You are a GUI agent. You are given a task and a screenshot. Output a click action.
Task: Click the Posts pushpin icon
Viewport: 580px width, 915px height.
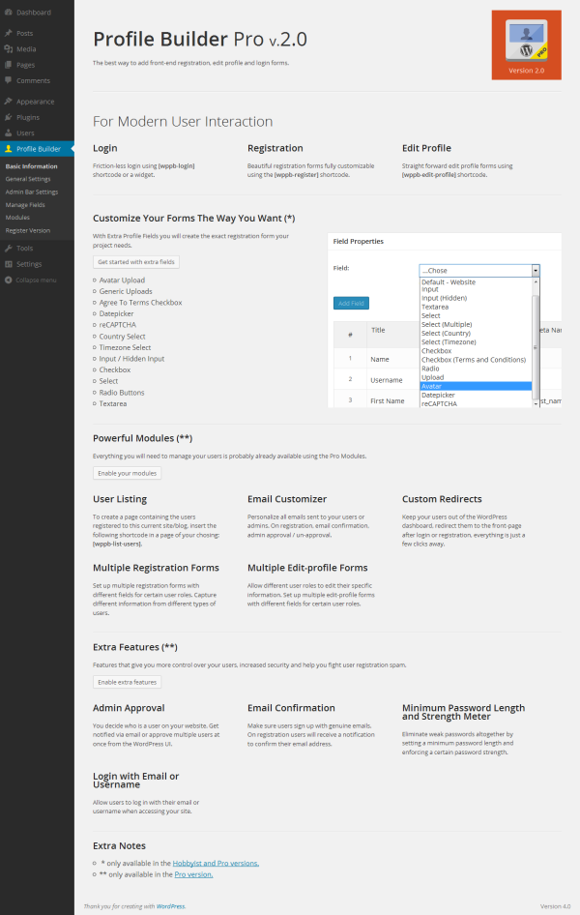8,33
